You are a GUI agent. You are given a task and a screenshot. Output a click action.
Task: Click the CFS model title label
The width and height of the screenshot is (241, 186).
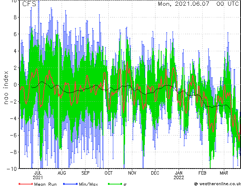click(x=29, y=4)
